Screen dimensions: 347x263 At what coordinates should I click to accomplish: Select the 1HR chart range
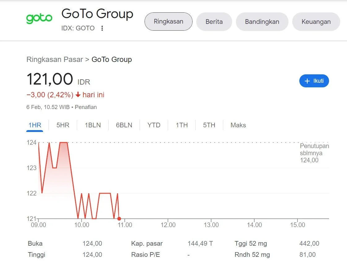tap(35, 125)
